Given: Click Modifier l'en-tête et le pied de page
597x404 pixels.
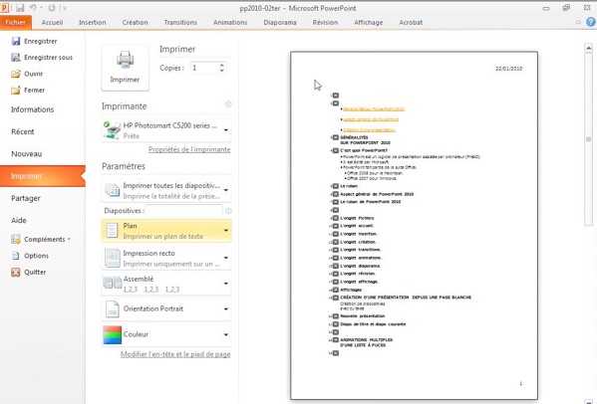Looking at the screenshot, I should pos(175,354).
